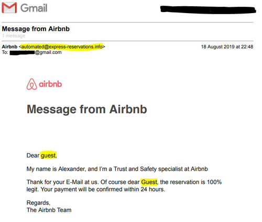The width and height of the screenshot is (262, 222).
Task: Select the blacked-out bar in the header
Action: 208,9
